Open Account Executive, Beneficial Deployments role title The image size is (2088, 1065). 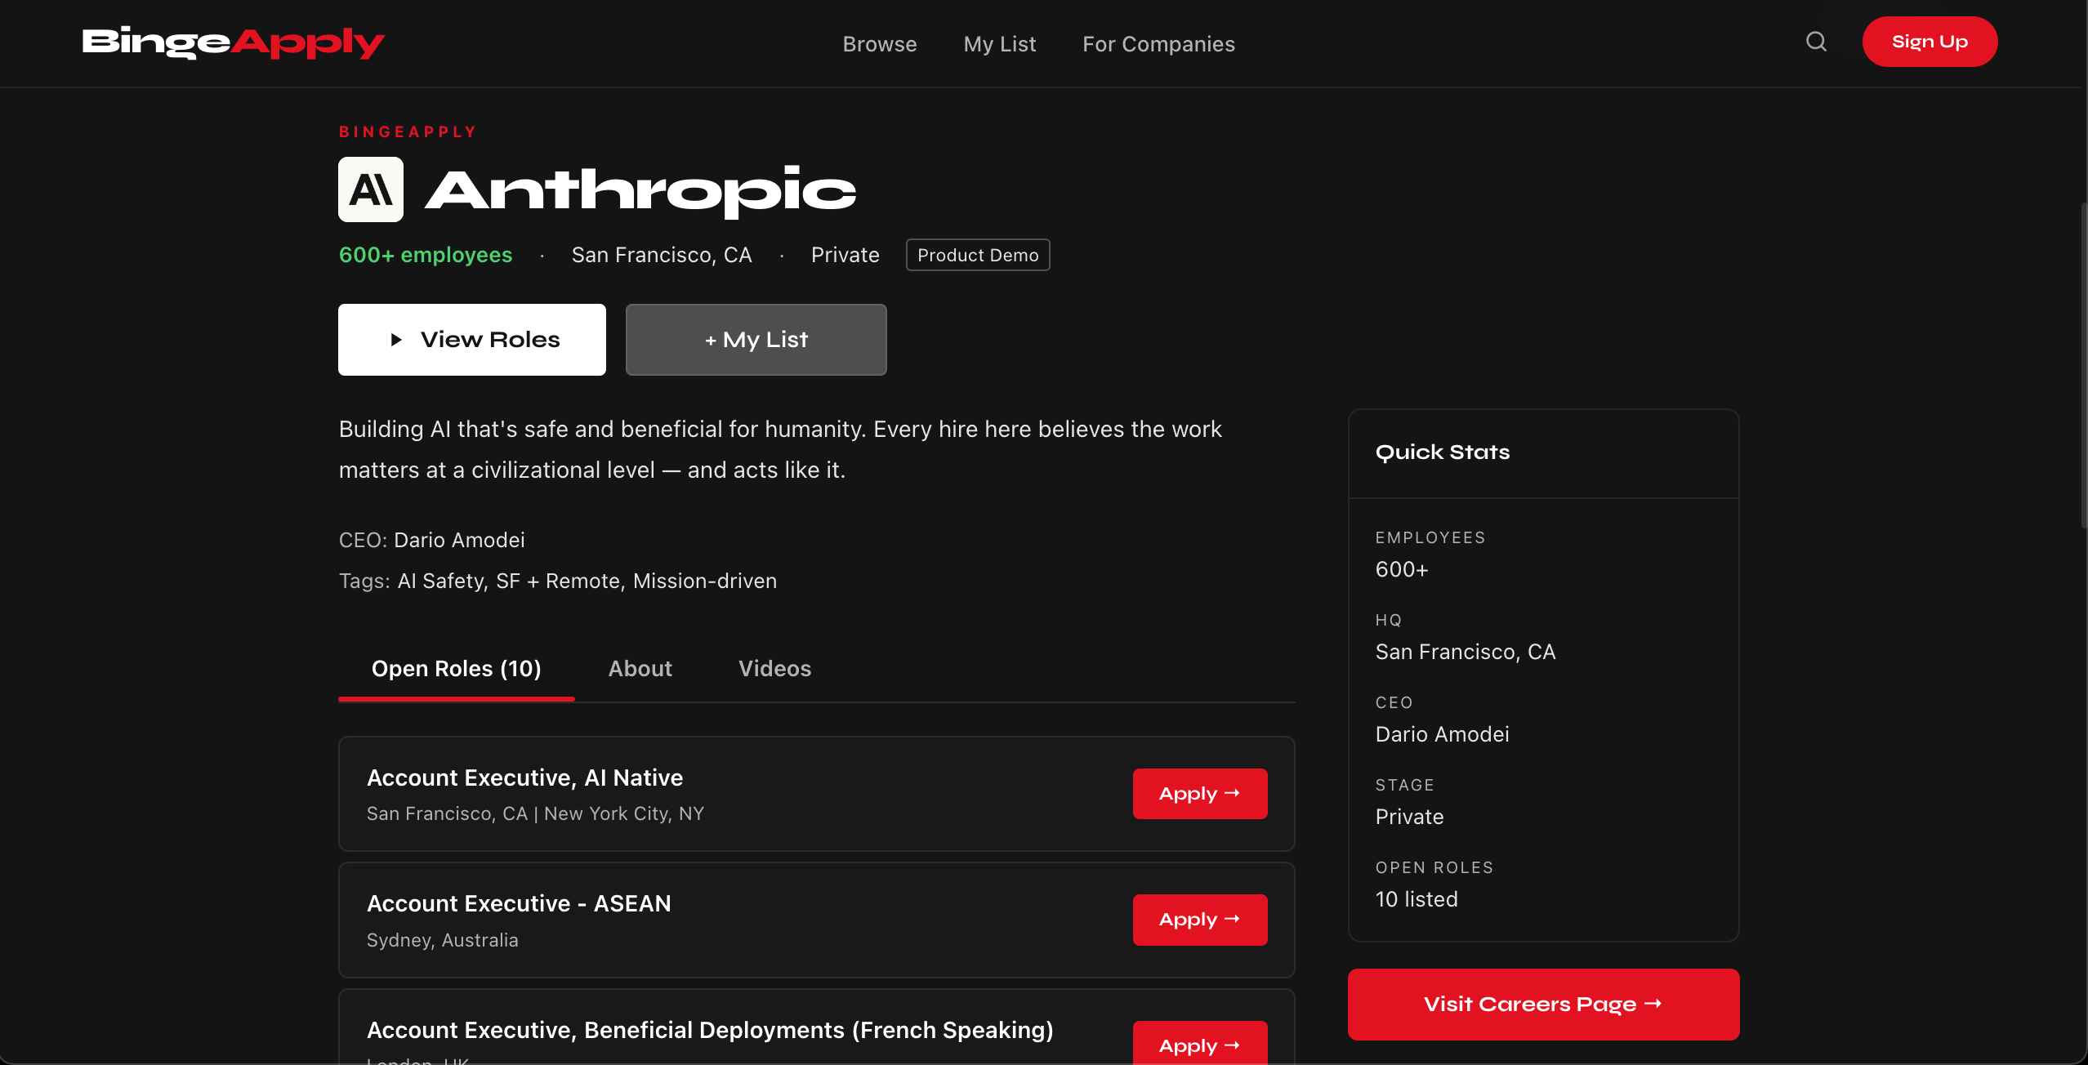point(710,1030)
